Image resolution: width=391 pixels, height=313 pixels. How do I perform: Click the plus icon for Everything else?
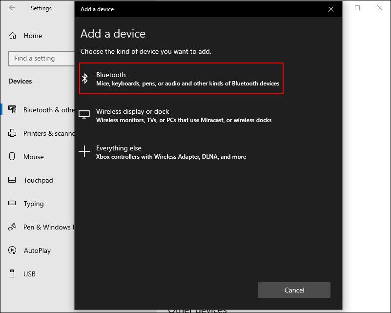(x=84, y=152)
